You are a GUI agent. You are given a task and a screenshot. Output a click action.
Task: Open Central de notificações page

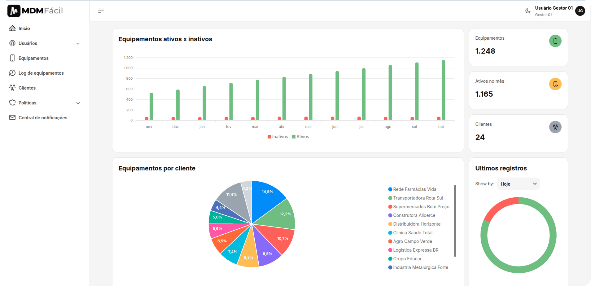click(x=43, y=117)
